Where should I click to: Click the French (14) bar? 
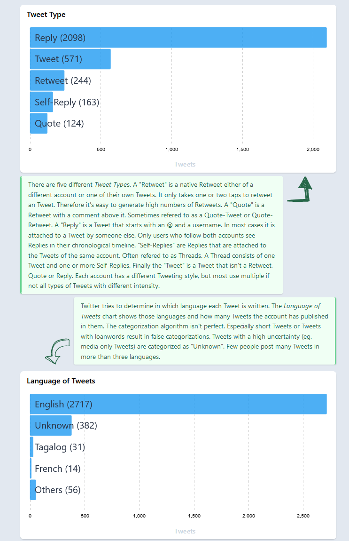pyautogui.click(x=31, y=469)
